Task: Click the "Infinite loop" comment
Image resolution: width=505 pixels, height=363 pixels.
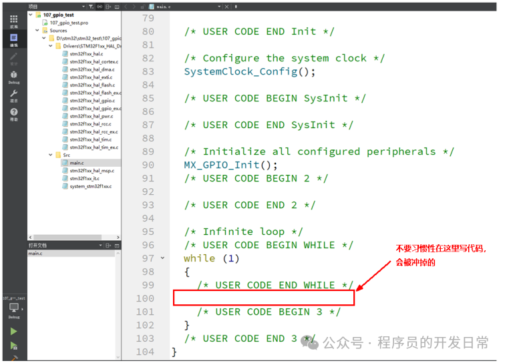Action: click(x=244, y=232)
